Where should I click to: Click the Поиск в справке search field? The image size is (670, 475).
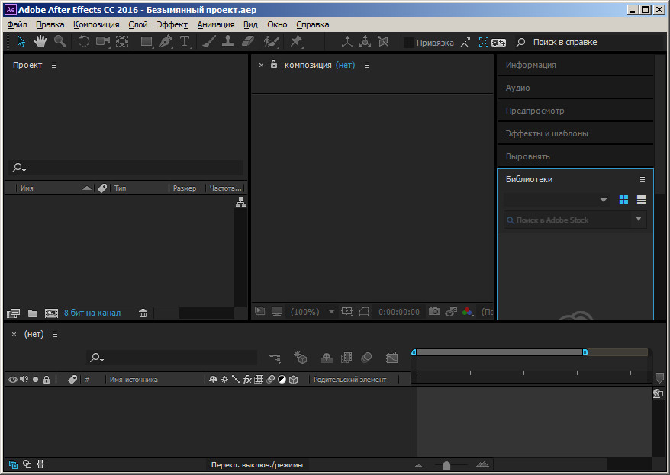565,43
